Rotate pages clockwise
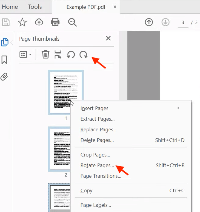Viewport: 200px width, 212px height. pyautogui.click(x=83, y=55)
